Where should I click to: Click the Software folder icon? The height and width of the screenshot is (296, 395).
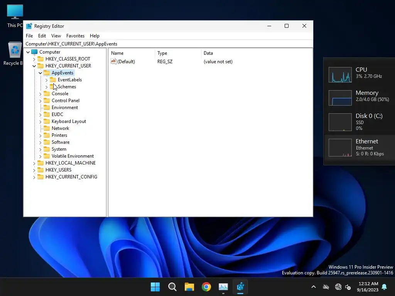[47, 142]
